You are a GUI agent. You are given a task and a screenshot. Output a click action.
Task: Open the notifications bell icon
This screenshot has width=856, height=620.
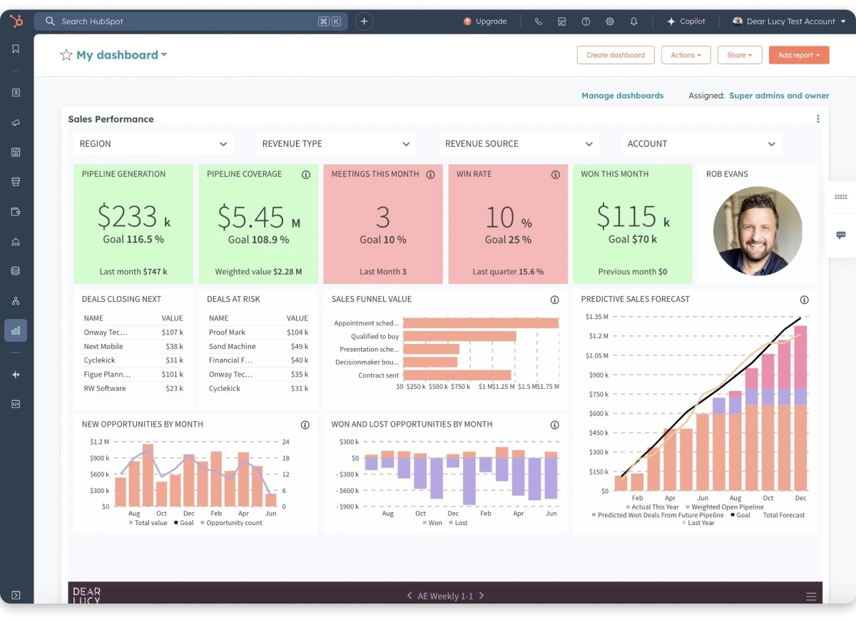tap(633, 21)
